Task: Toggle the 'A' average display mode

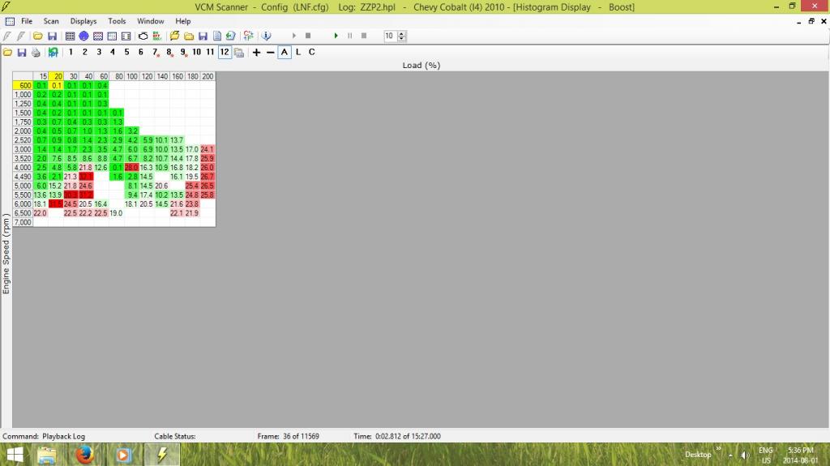Action: tap(285, 53)
